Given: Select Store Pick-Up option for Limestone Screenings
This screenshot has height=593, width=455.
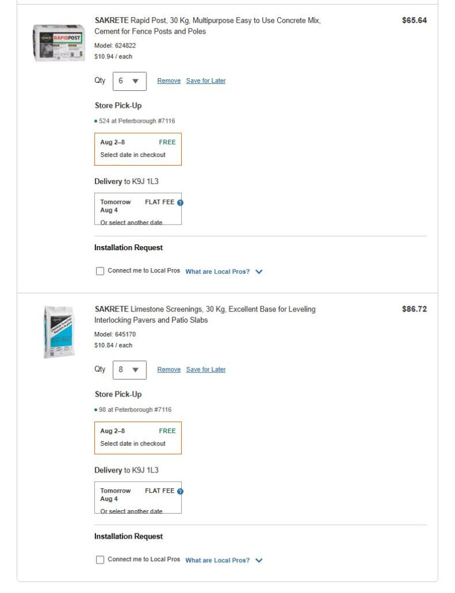Looking at the screenshot, I should click(138, 438).
